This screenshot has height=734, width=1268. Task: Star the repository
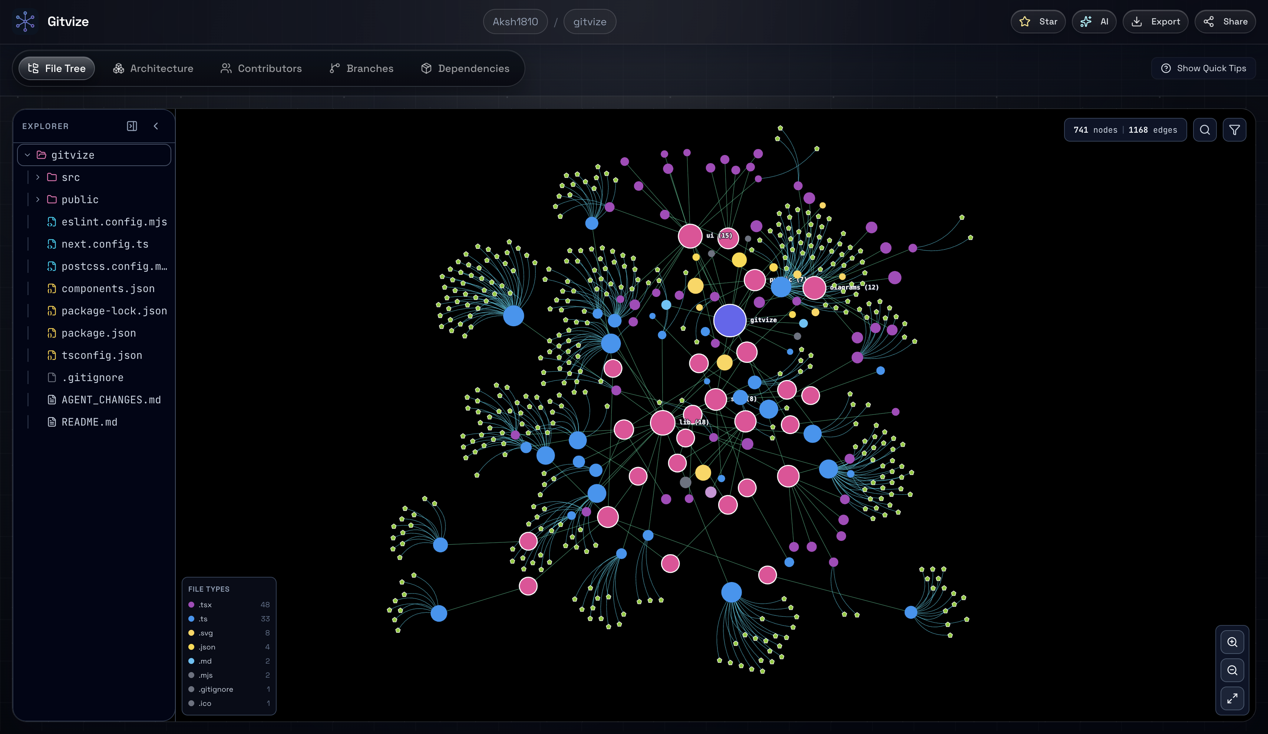[x=1037, y=22]
